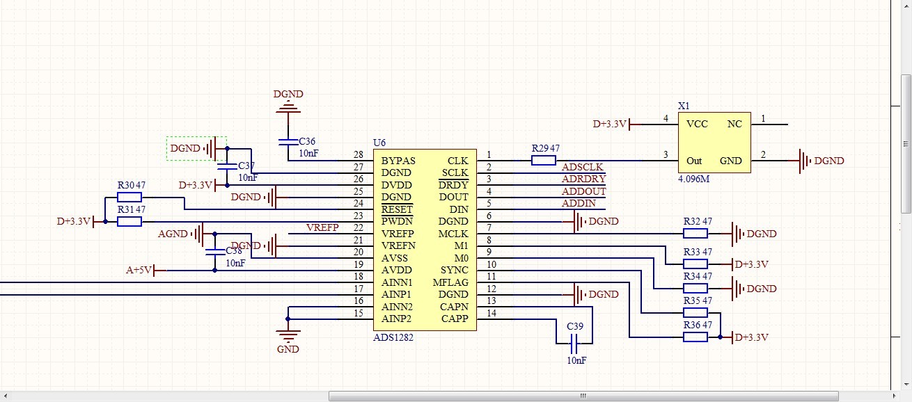This screenshot has width=912, height=402.
Task: Select the DGND port at the X1 GND pin
Action: pyautogui.click(x=821, y=161)
